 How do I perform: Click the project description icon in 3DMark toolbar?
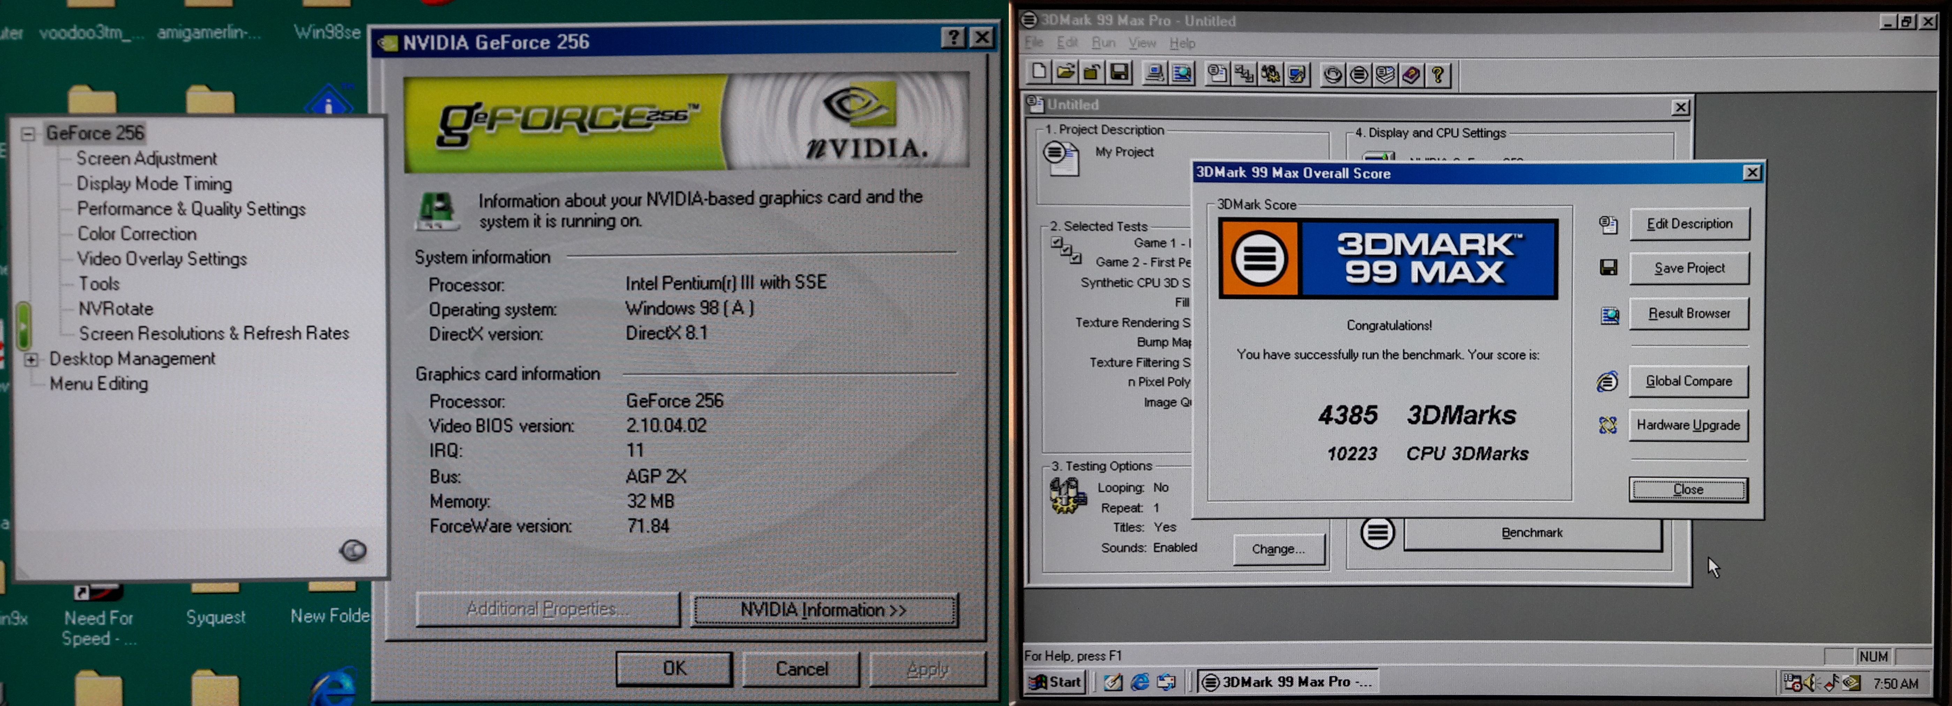click(x=1218, y=74)
